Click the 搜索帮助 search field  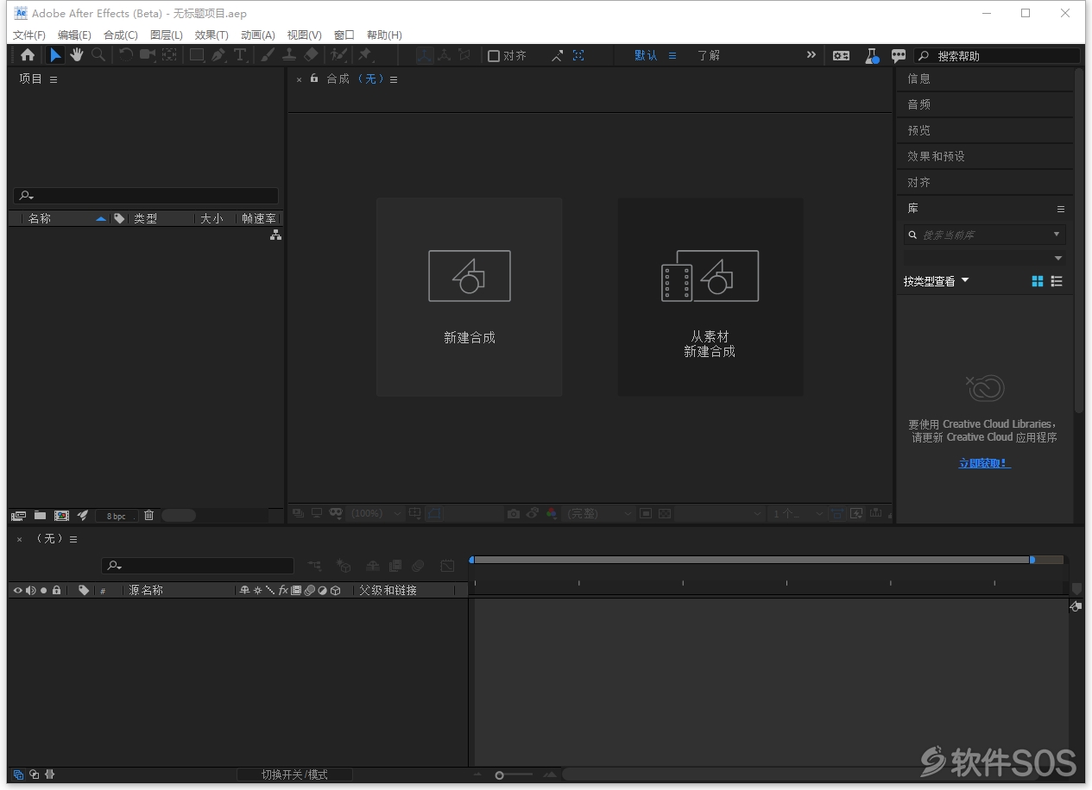coord(997,55)
